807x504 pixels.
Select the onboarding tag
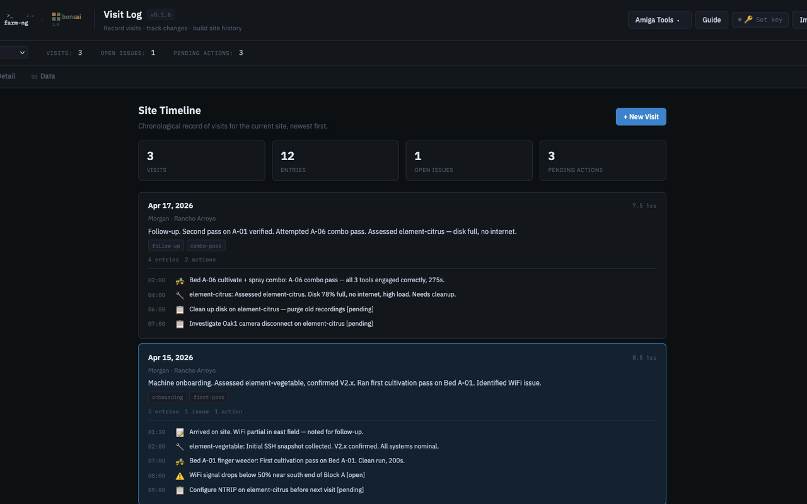click(x=167, y=398)
